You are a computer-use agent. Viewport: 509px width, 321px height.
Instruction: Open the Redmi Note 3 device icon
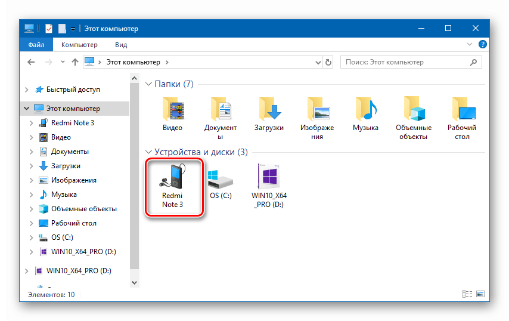point(172,177)
